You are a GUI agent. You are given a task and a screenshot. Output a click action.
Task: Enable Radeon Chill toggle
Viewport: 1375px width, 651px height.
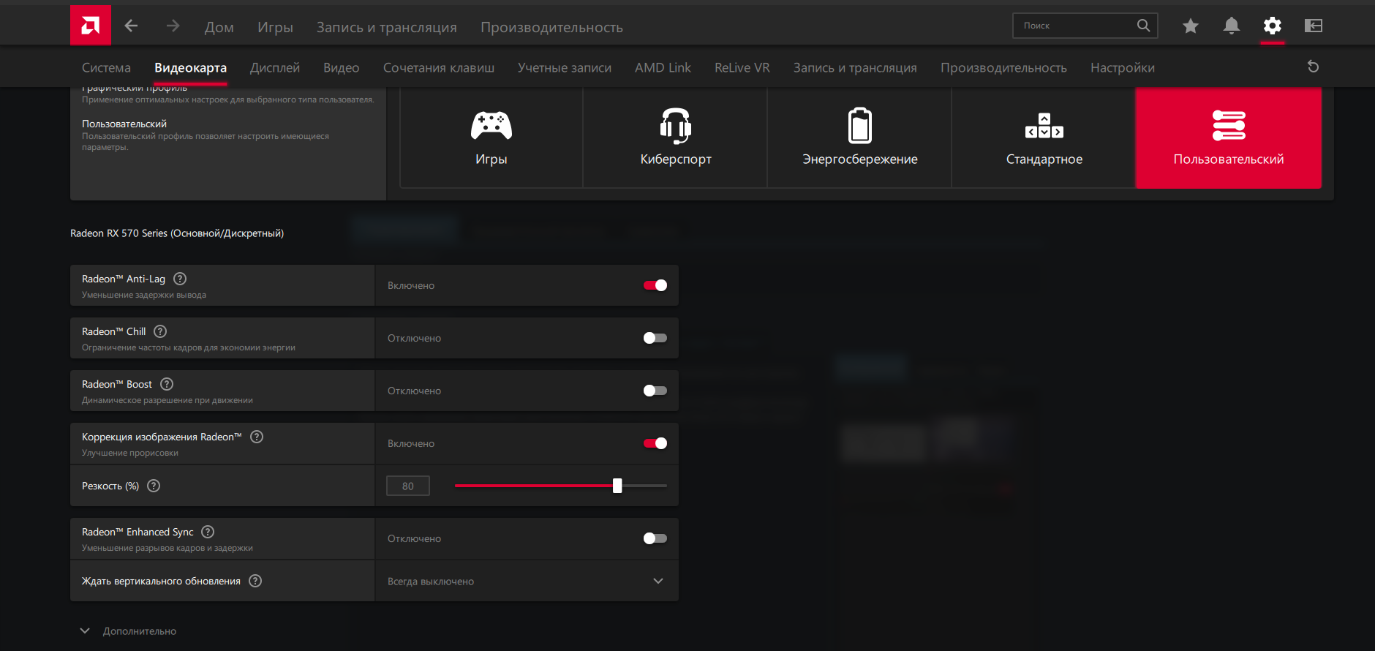pyautogui.click(x=655, y=338)
